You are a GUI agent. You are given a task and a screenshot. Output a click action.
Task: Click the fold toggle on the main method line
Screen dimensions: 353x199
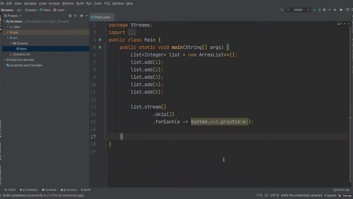107,48
